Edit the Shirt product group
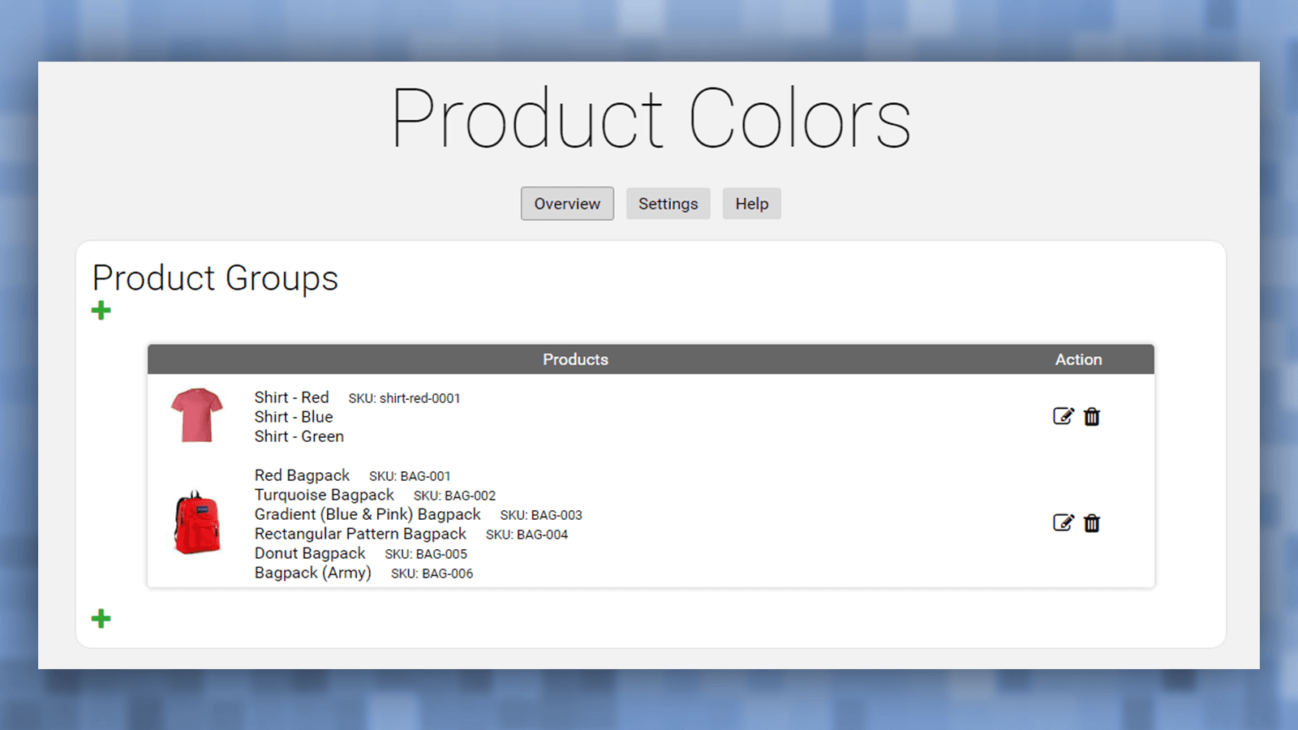Screen dimensions: 1298x730 click(1063, 416)
